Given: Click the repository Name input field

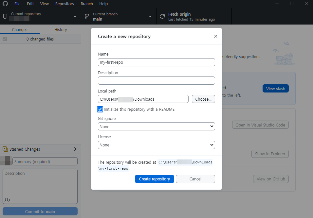Looking at the screenshot, I should tap(156, 62).
